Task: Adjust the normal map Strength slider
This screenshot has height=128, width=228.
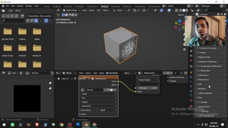Action: pyautogui.click(x=147, y=88)
